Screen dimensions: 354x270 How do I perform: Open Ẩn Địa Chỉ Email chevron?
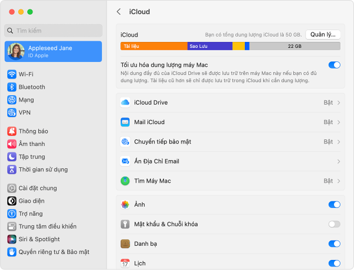click(x=339, y=161)
